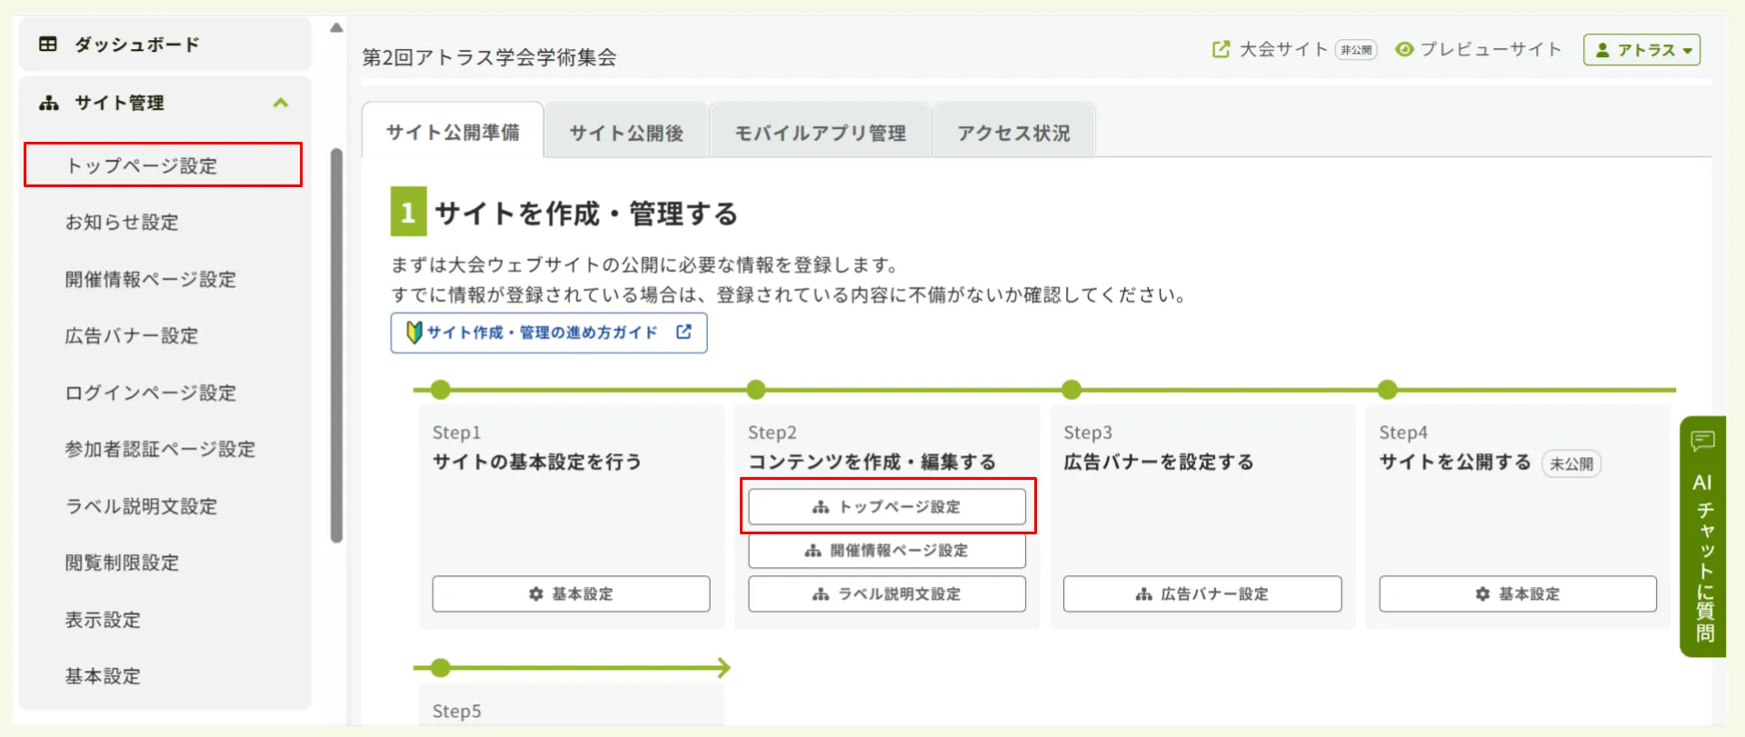
Task: Open 表示設定 in the sidebar
Action: point(103,620)
